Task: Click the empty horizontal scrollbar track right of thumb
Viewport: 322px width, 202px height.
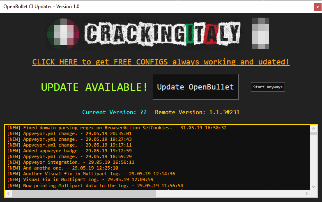Action: click(230, 194)
